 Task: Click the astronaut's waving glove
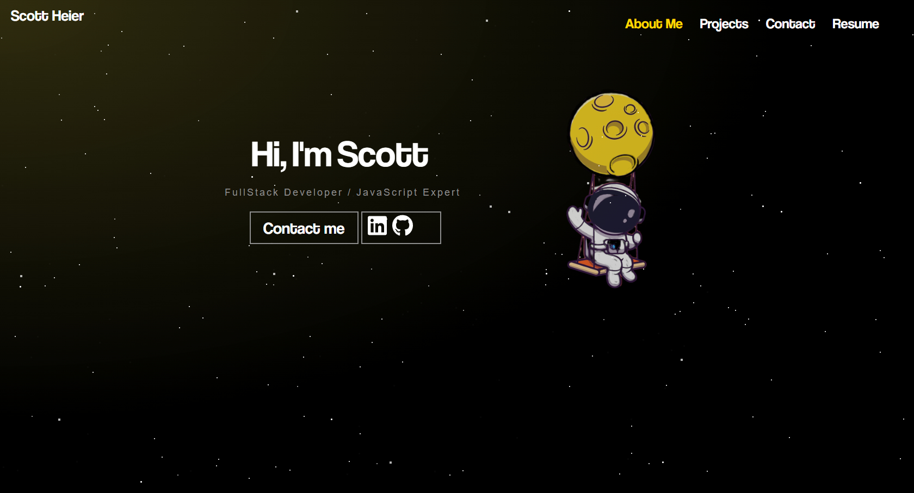tap(575, 216)
